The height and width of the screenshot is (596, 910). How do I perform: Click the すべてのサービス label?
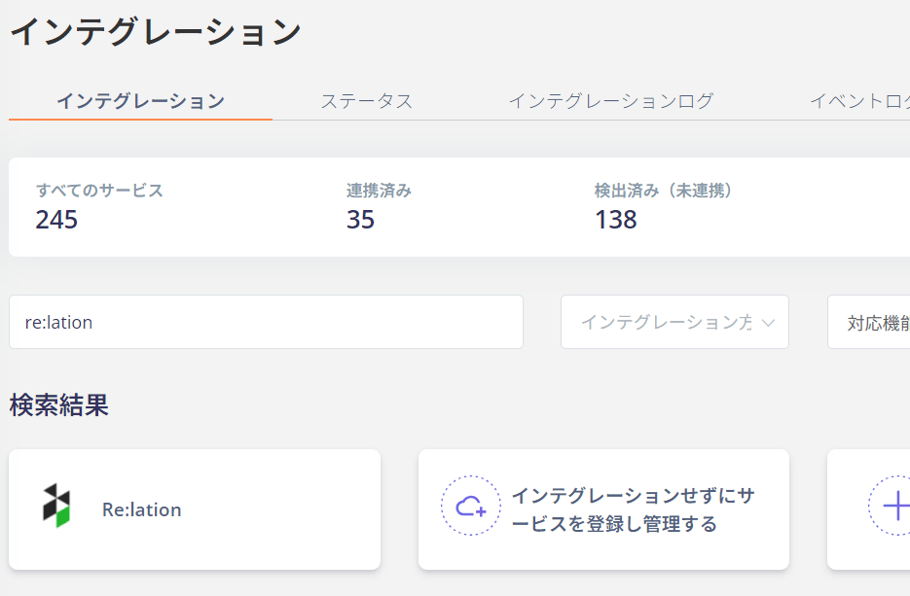pos(99,191)
